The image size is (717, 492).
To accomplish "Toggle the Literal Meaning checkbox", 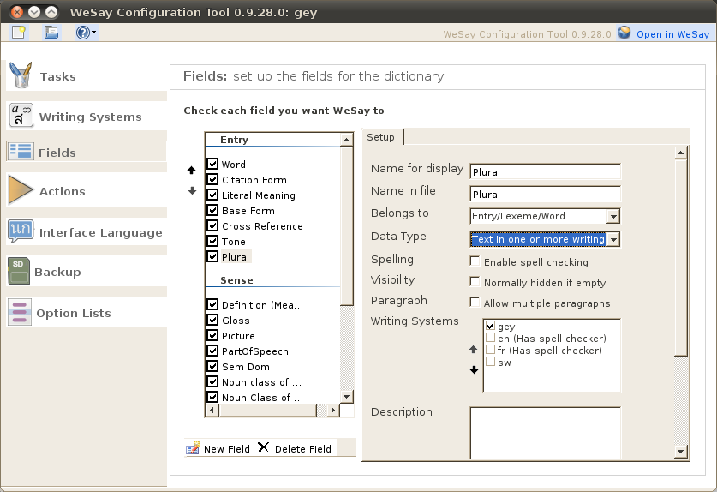I will pyautogui.click(x=212, y=195).
